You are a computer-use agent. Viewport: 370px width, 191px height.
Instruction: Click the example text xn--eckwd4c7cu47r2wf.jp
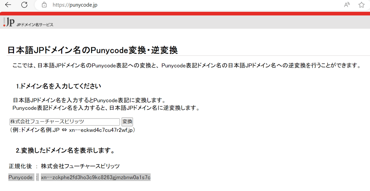(x=101, y=130)
